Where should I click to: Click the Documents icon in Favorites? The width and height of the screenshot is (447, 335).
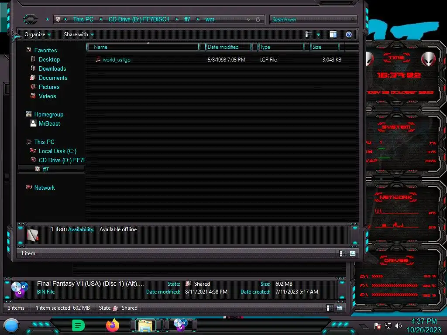(33, 78)
